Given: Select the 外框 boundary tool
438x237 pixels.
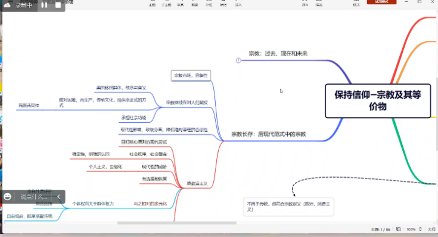Looking at the screenshot, I should point(209,4).
